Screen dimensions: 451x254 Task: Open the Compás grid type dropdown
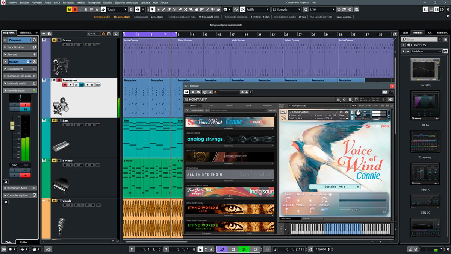(286, 9)
